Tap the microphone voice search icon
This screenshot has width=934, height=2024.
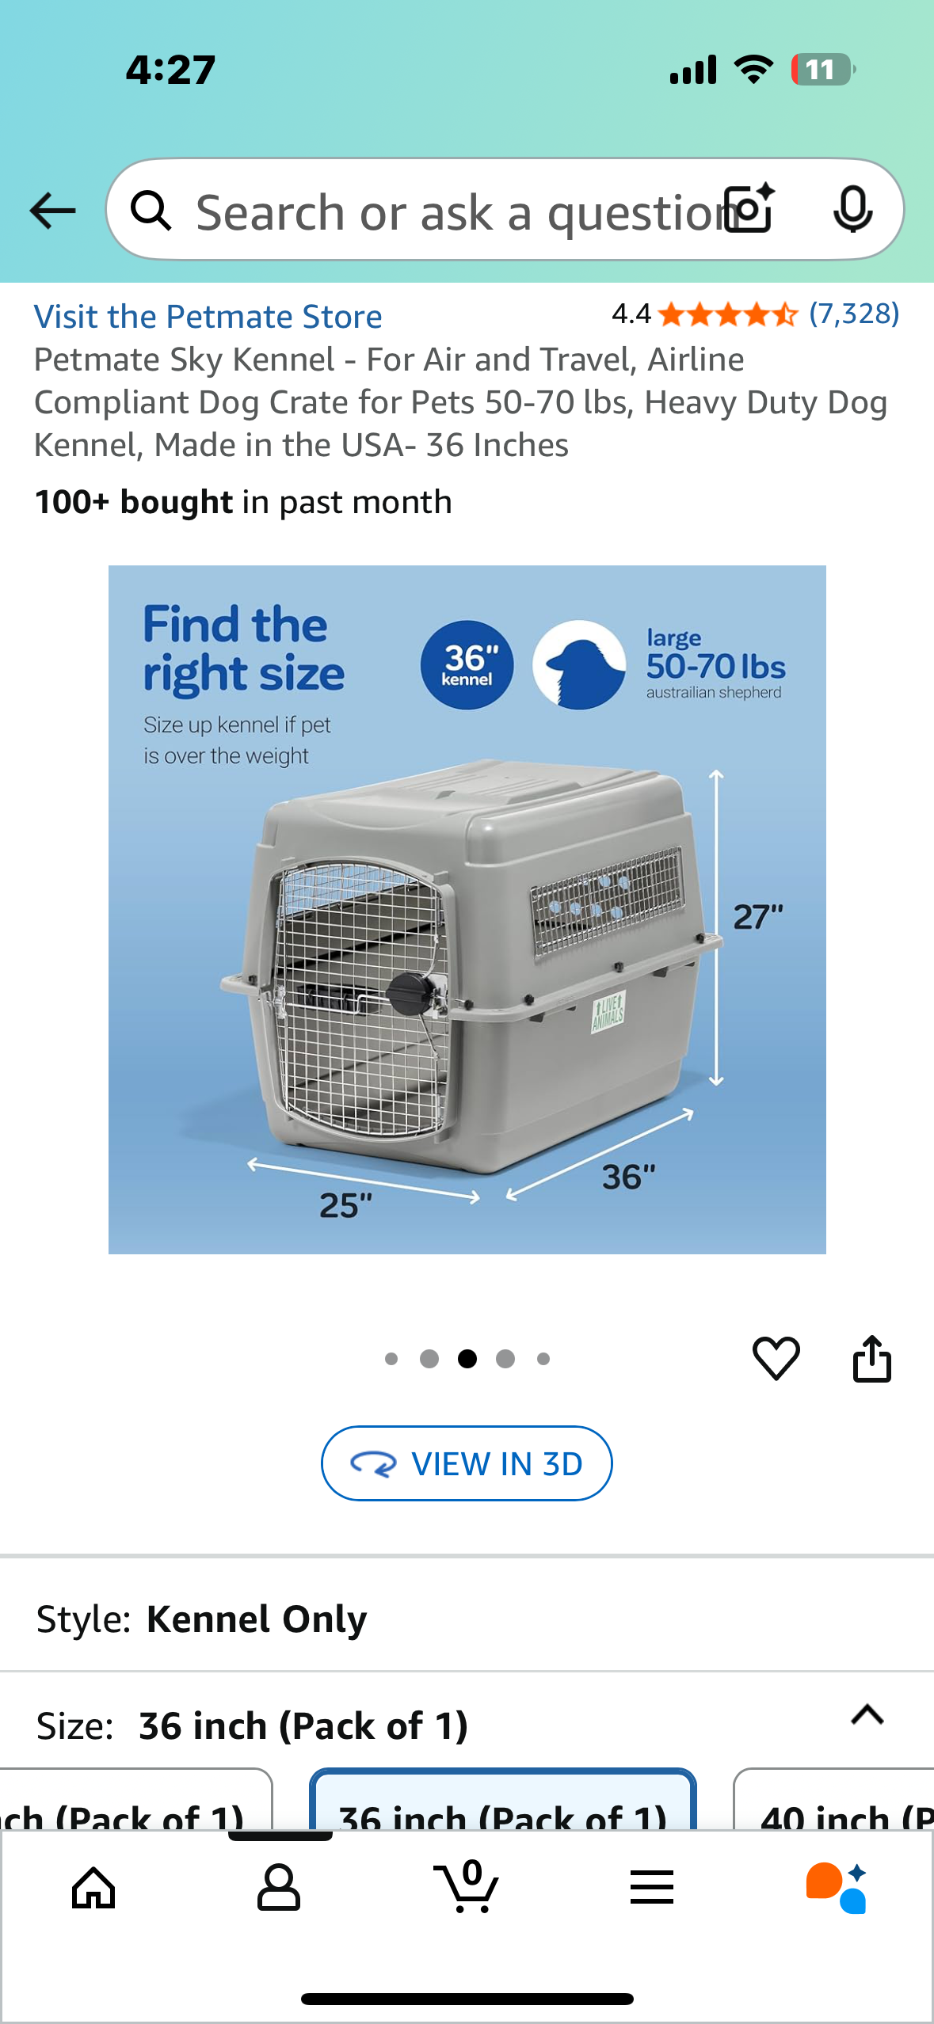tap(852, 210)
